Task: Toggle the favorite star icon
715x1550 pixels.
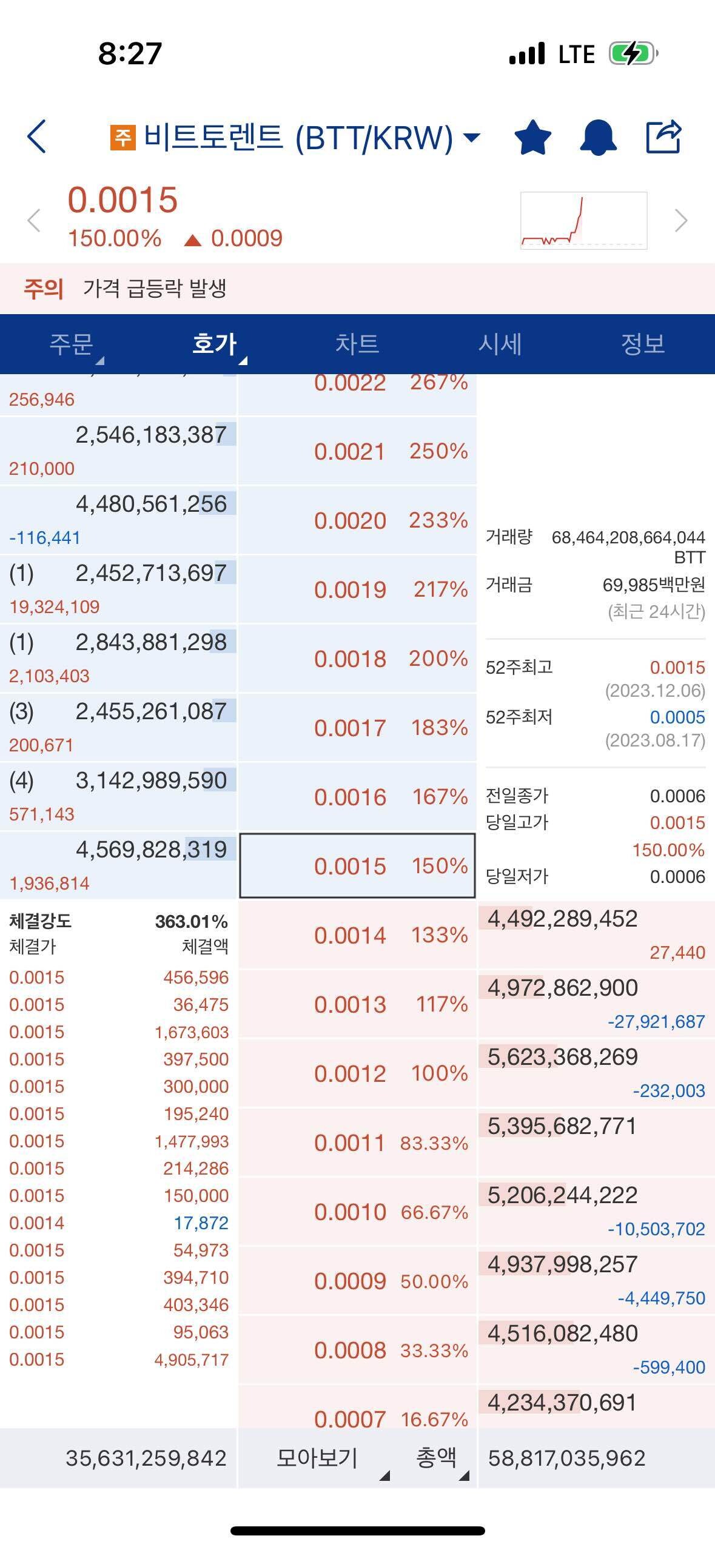Action: (532, 137)
